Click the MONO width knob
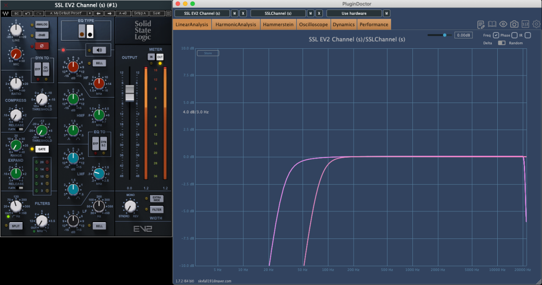 (x=131, y=206)
